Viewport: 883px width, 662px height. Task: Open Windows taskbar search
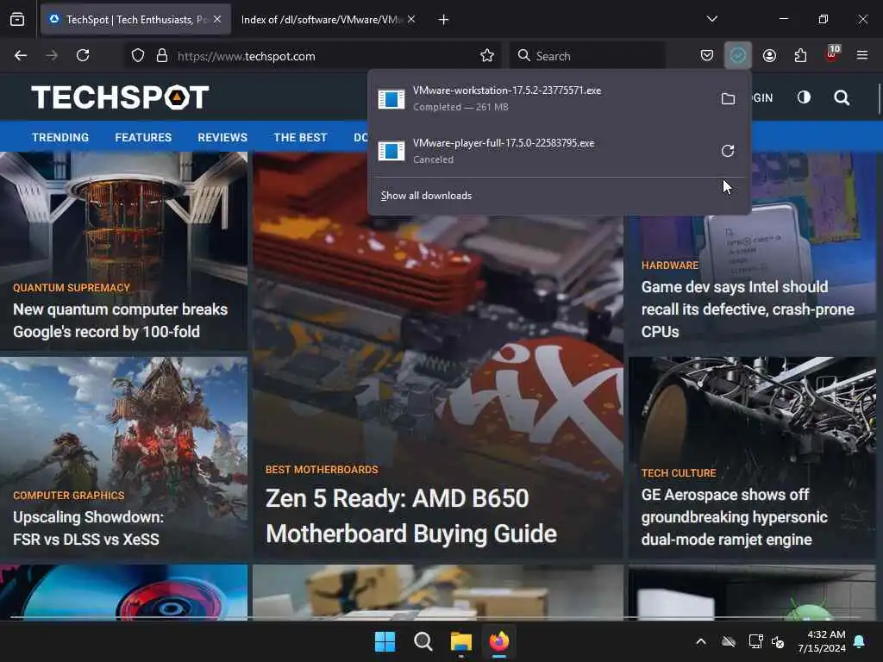click(x=423, y=641)
